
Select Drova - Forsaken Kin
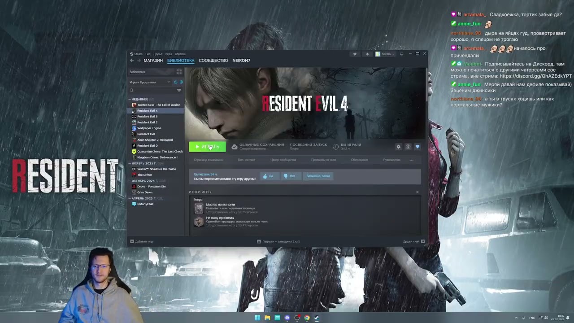(156, 187)
